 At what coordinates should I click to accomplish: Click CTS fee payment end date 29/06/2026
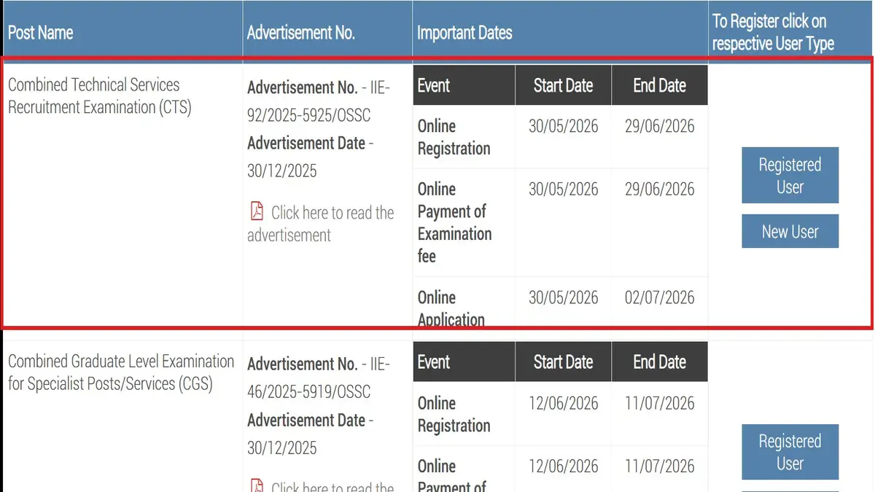point(659,189)
